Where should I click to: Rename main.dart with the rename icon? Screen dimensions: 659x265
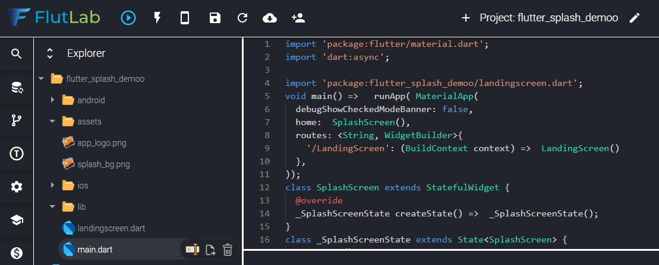pyautogui.click(x=192, y=250)
